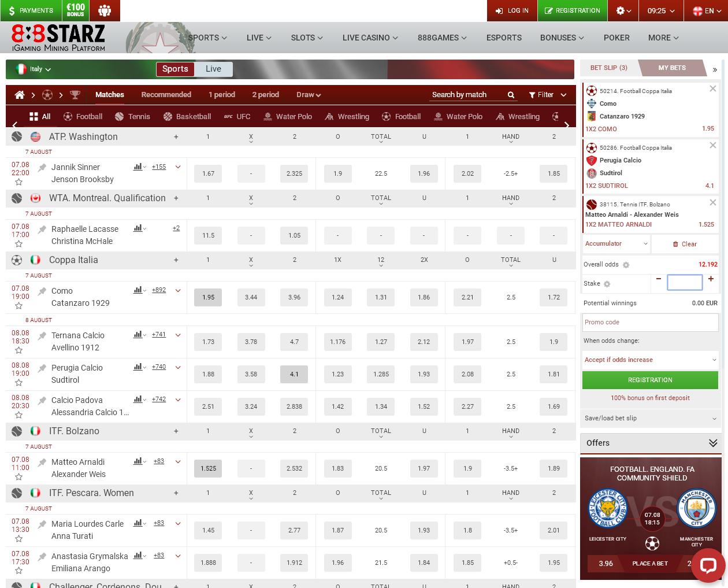The width and height of the screenshot is (728, 588).
Task: Pin the Perugia Calcio vs Sudtirol match
Action: pos(42,368)
